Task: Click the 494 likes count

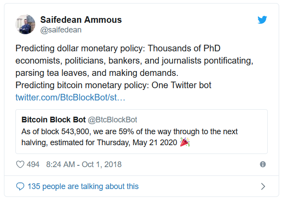Action: click(33, 164)
